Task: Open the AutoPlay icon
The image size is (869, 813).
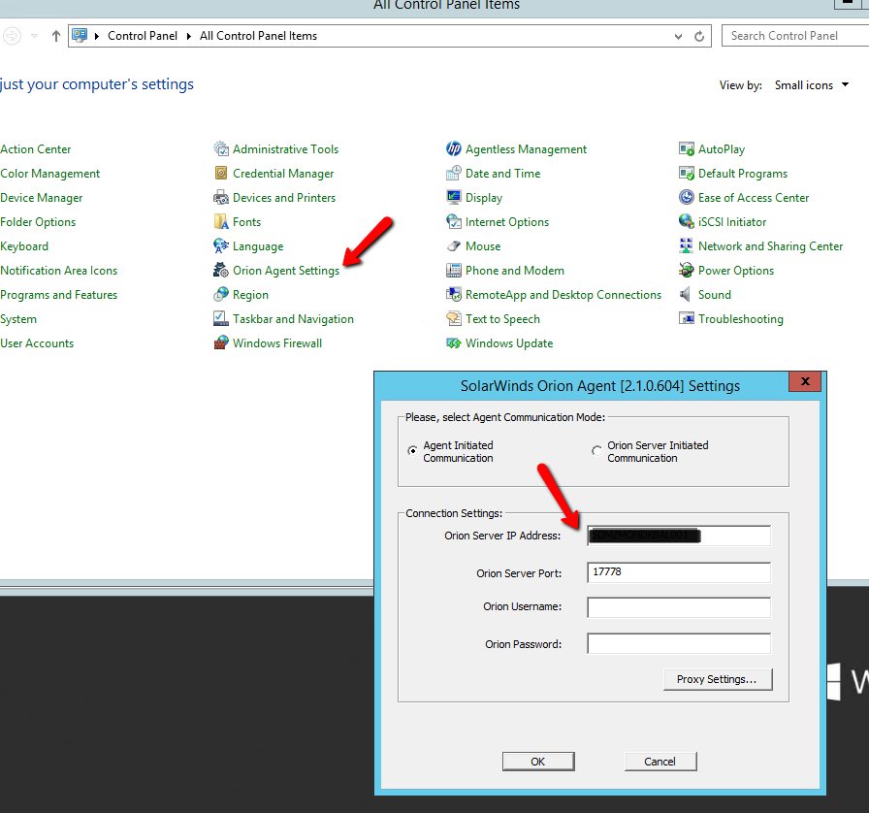Action: point(687,149)
